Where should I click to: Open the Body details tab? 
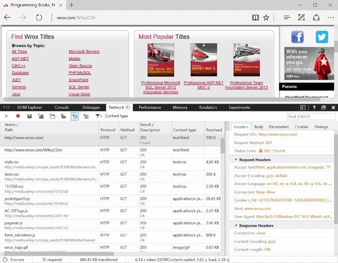click(x=259, y=127)
